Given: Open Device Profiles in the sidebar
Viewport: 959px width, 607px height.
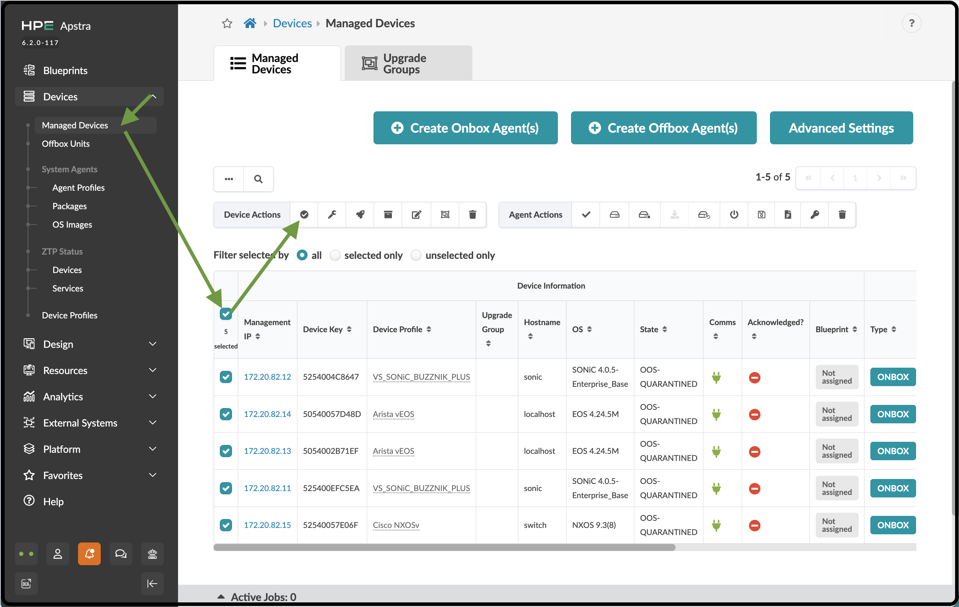Looking at the screenshot, I should [x=70, y=315].
